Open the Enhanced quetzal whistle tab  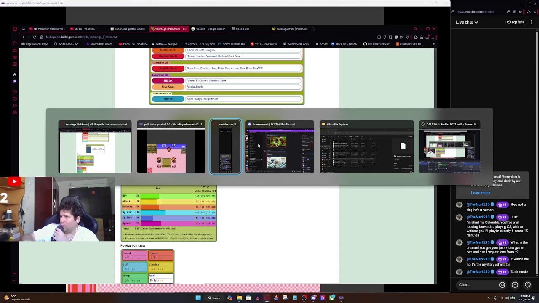pyautogui.click(x=128, y=29)
